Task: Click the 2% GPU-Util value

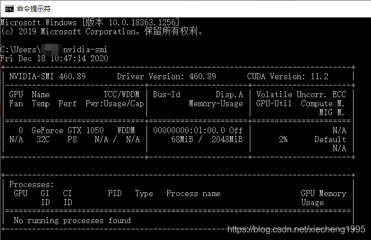Action: pyautogui.click(x=283, y=139)
